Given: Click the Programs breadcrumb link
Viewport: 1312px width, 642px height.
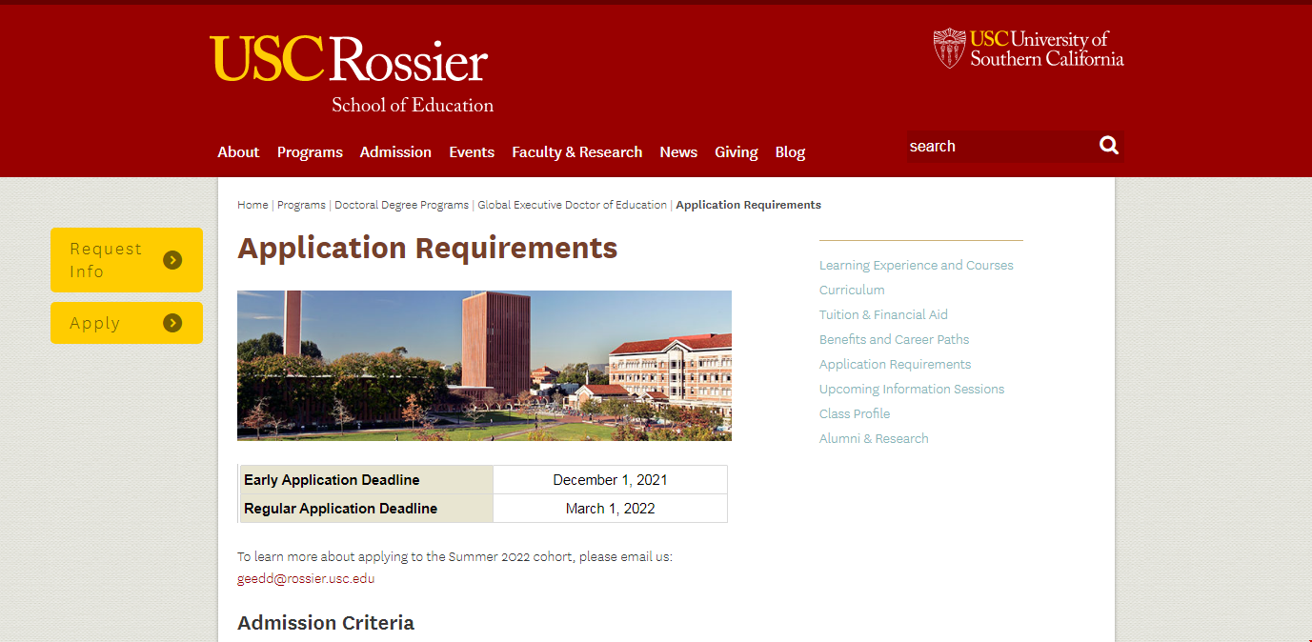Looking at the screenshot, I should pos(301,205).
